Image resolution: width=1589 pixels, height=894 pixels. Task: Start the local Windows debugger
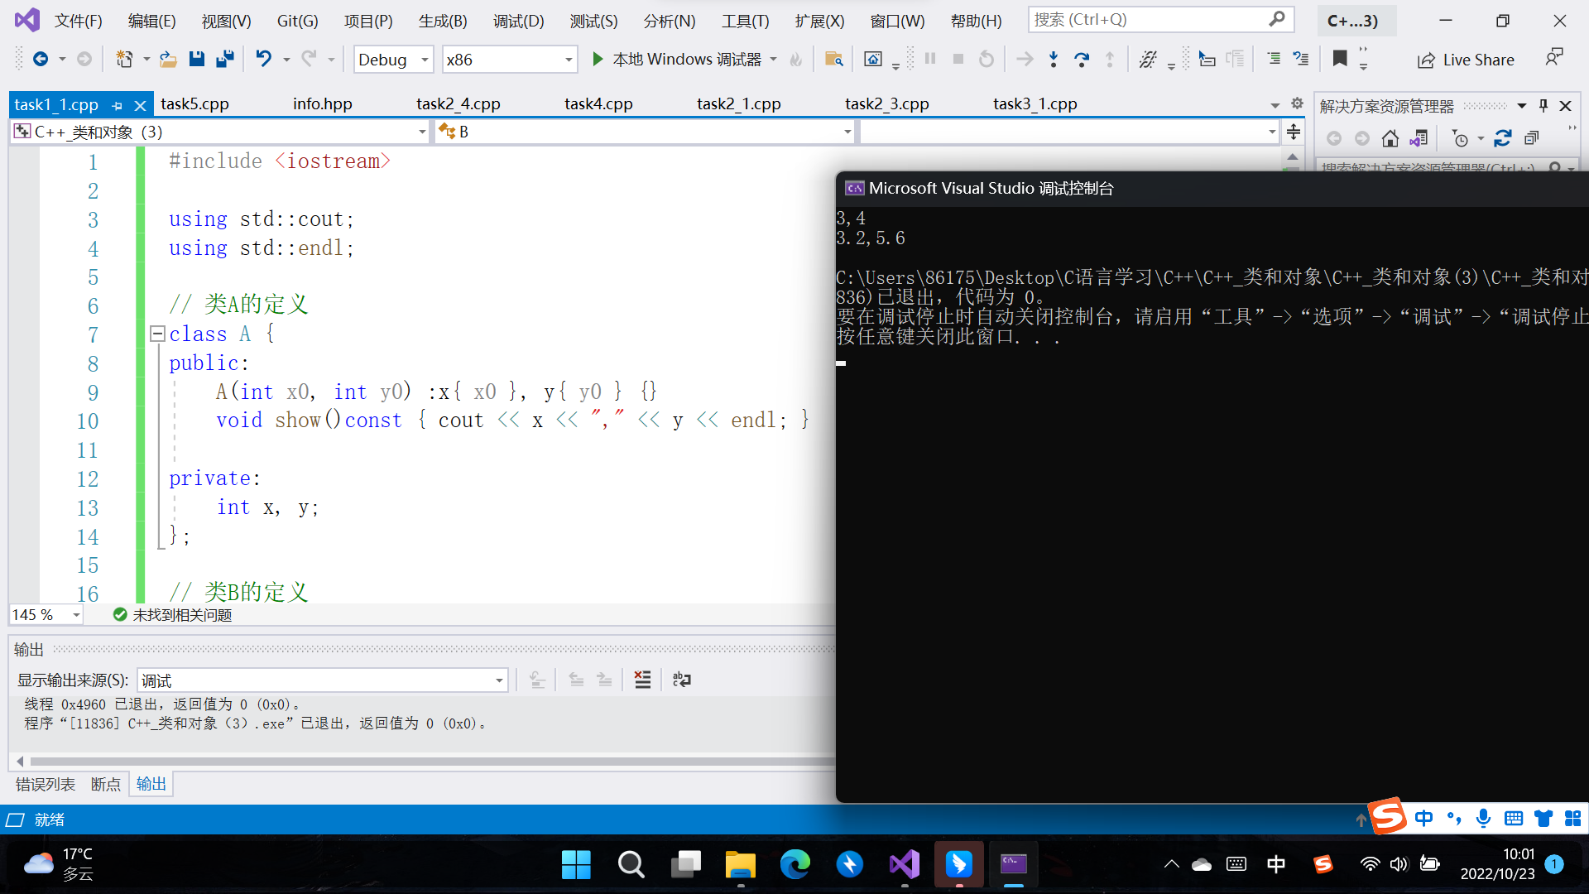(x=598, y=59)
